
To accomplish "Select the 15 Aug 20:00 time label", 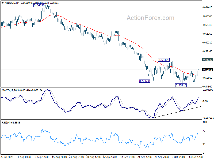I will (x=59, y=157).
